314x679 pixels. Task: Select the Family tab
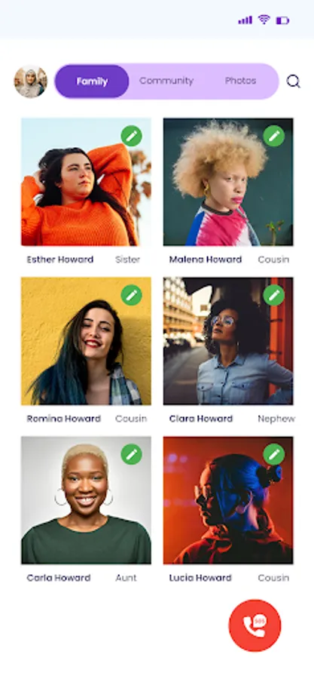[x=92, y=81]
